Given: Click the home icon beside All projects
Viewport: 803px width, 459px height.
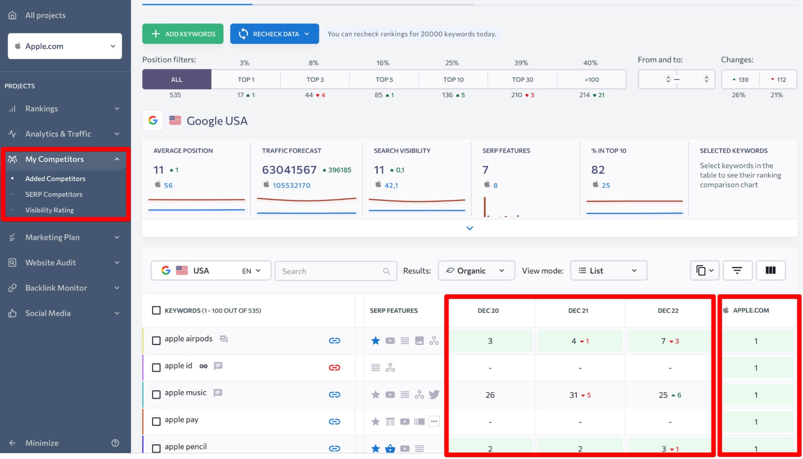Looking at the screenshot, I should (x=12, y=15).
